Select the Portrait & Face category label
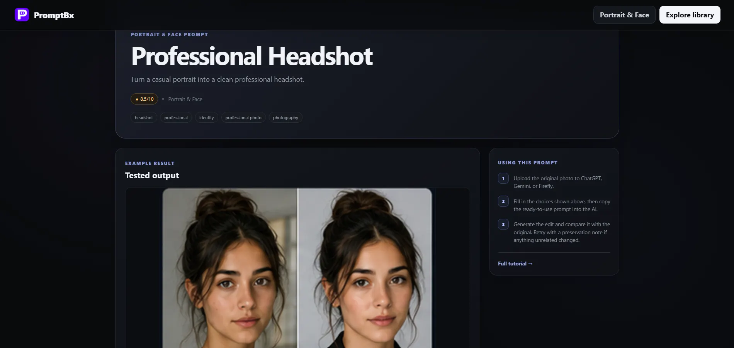The height and width of the screenshot is (348, 734). click(x=185, y=99)
